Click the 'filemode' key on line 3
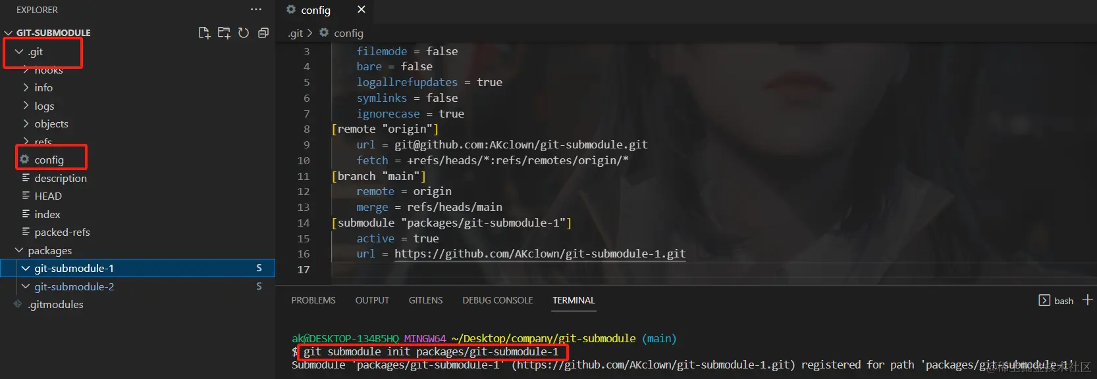 [x=382, y=51]
